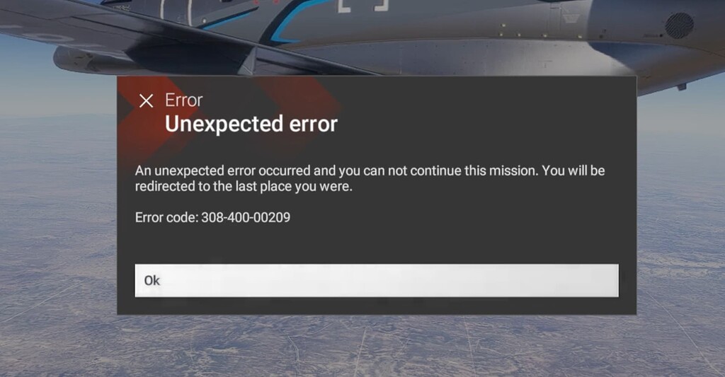Screen dimensions: 725x377
Task: Click the small triangle decal on the fuselage
Action: 571,18
